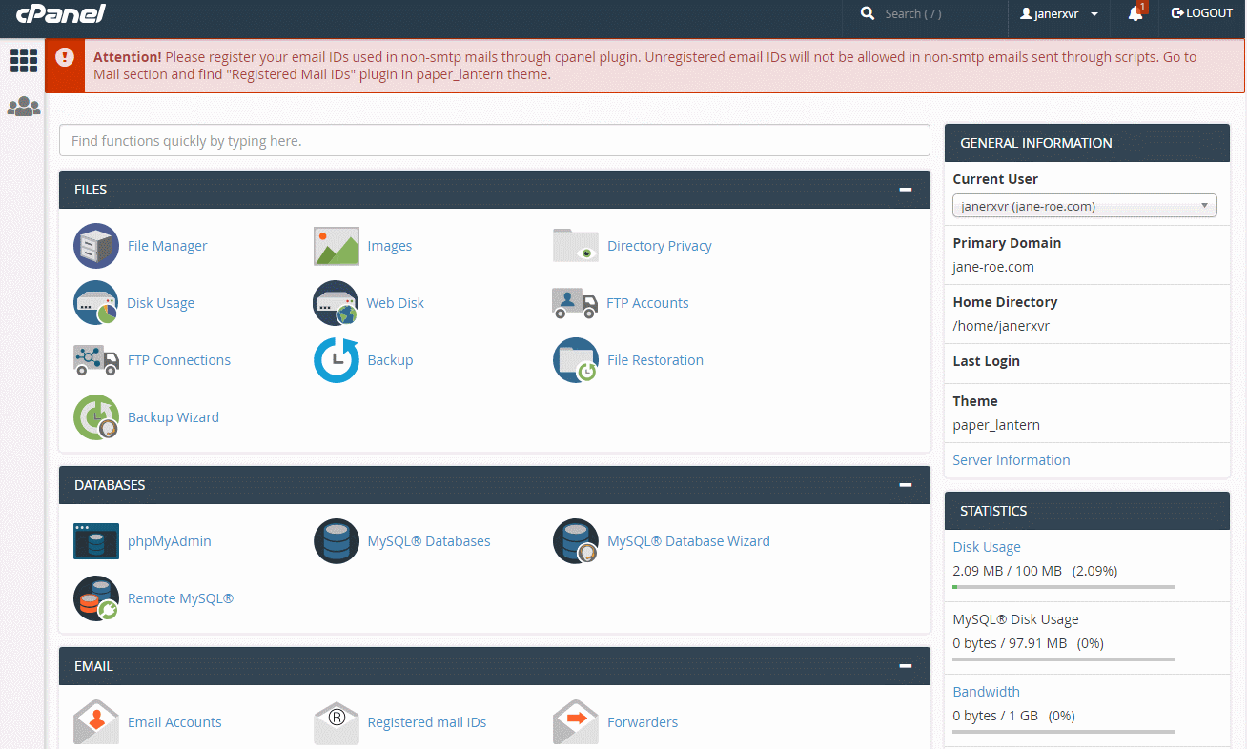1247x749 pixels.
Task: Open the Directory Privacy folder icon
Action: 576,246
